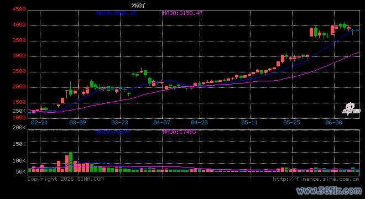Click the chart title at top

(x=138, y=6)
